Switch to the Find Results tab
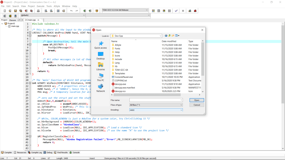Screen dimensions: 285x160 (61, 152)
